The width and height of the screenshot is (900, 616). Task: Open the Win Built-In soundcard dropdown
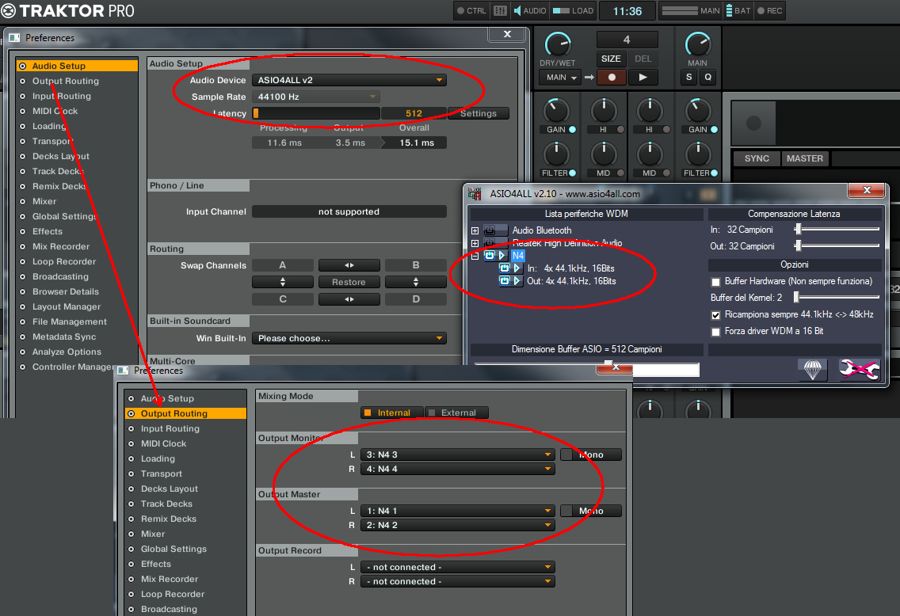click(349, 338)
